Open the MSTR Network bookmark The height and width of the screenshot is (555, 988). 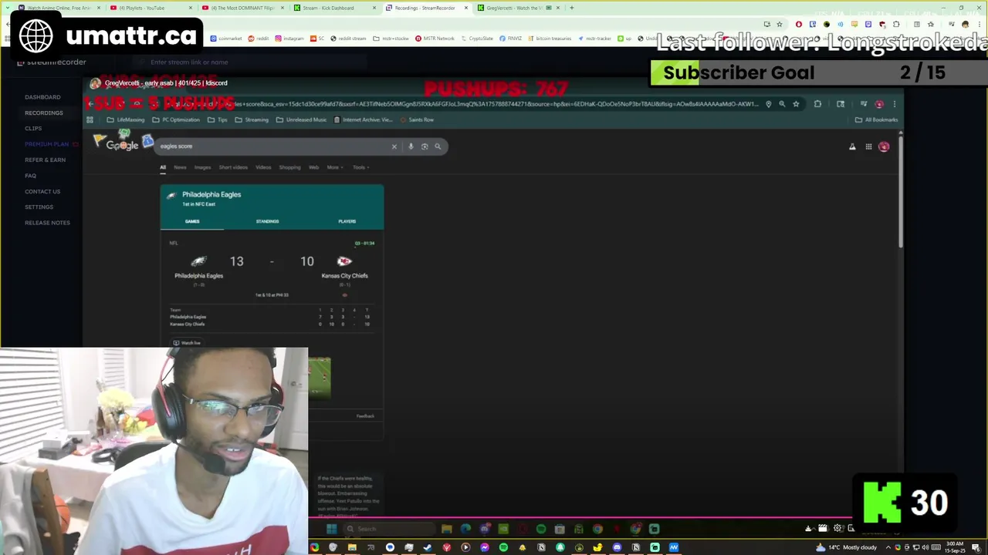tap(435, 39)
